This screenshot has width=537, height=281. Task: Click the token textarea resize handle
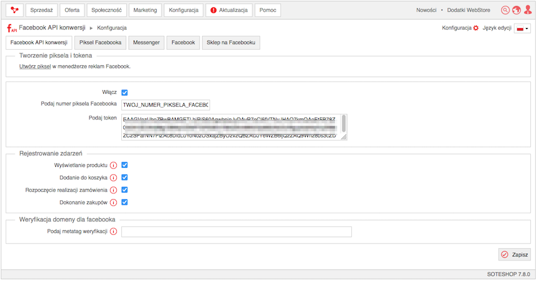click(x=344, y=137)
